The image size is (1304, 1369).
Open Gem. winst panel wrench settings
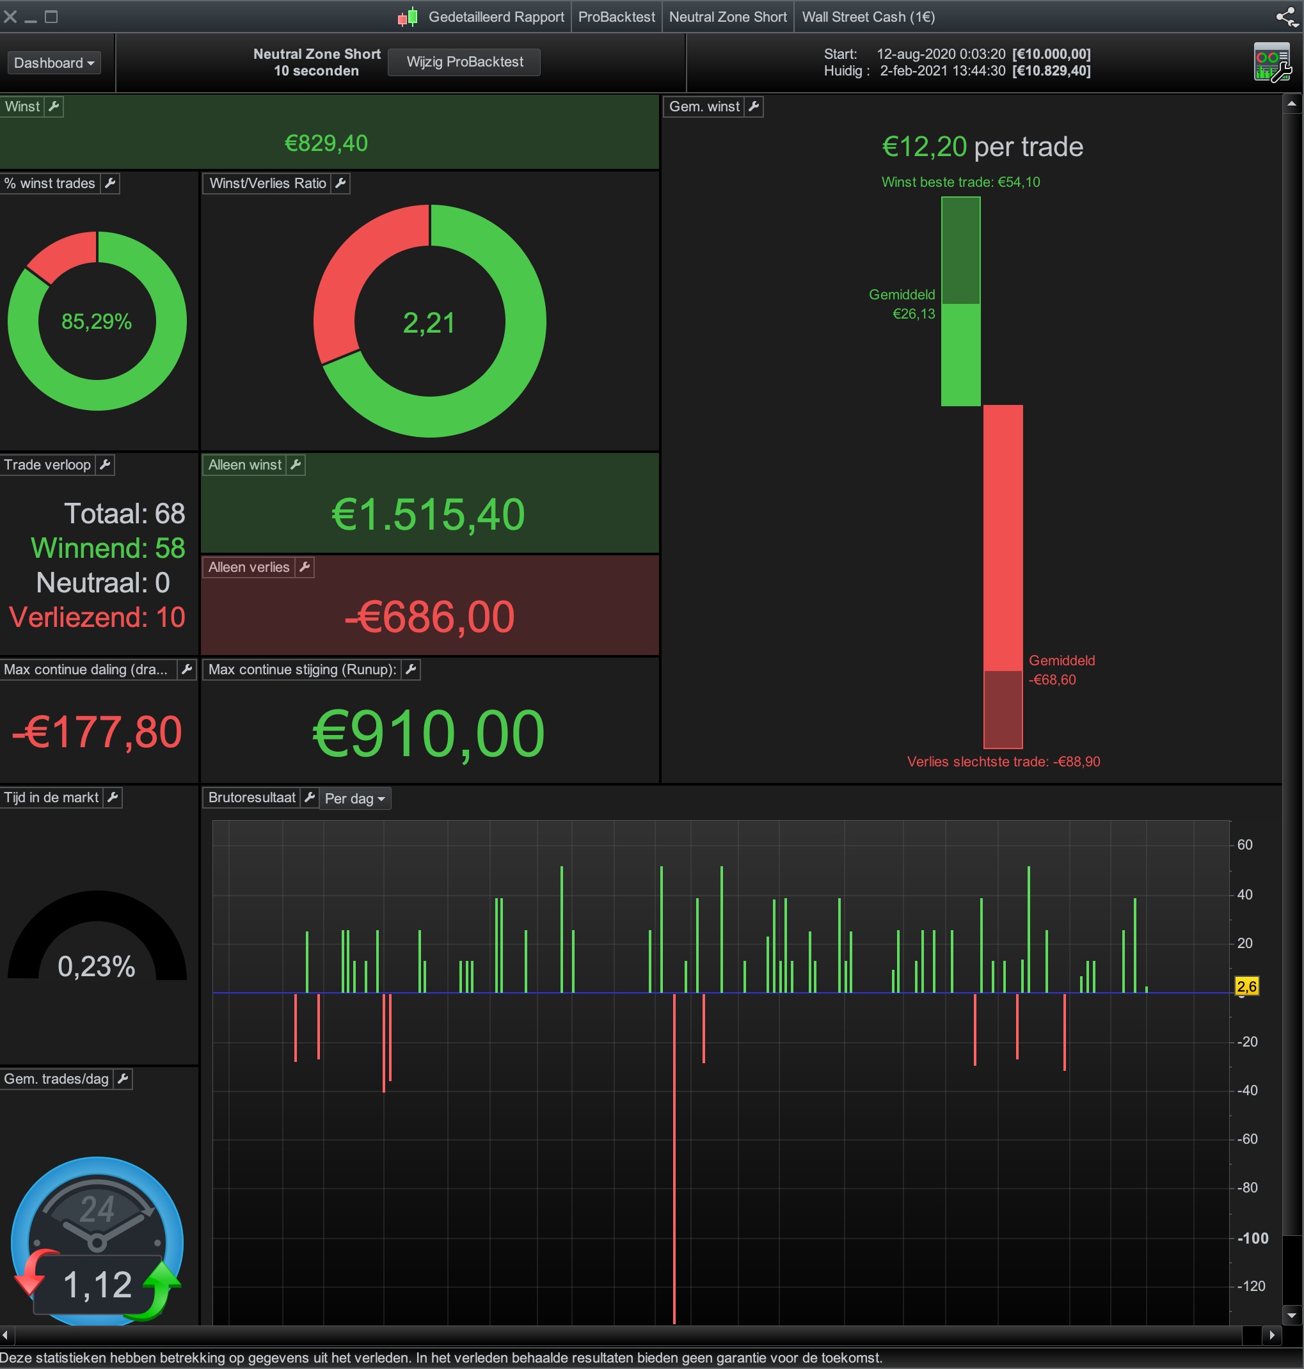coord(754,106)
